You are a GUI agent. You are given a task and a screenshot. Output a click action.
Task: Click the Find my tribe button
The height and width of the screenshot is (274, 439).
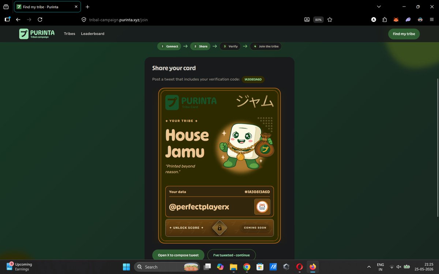point(404,34)
